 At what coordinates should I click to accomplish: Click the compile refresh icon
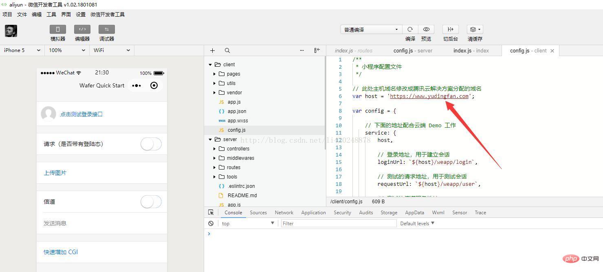pos(410,29)
